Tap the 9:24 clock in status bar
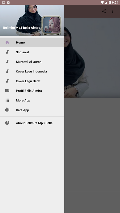120x213 pixels. point(115,2)
